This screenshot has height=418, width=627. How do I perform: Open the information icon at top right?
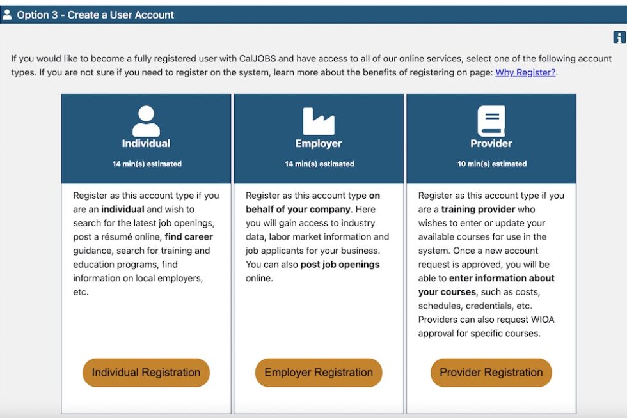point(619,37)
